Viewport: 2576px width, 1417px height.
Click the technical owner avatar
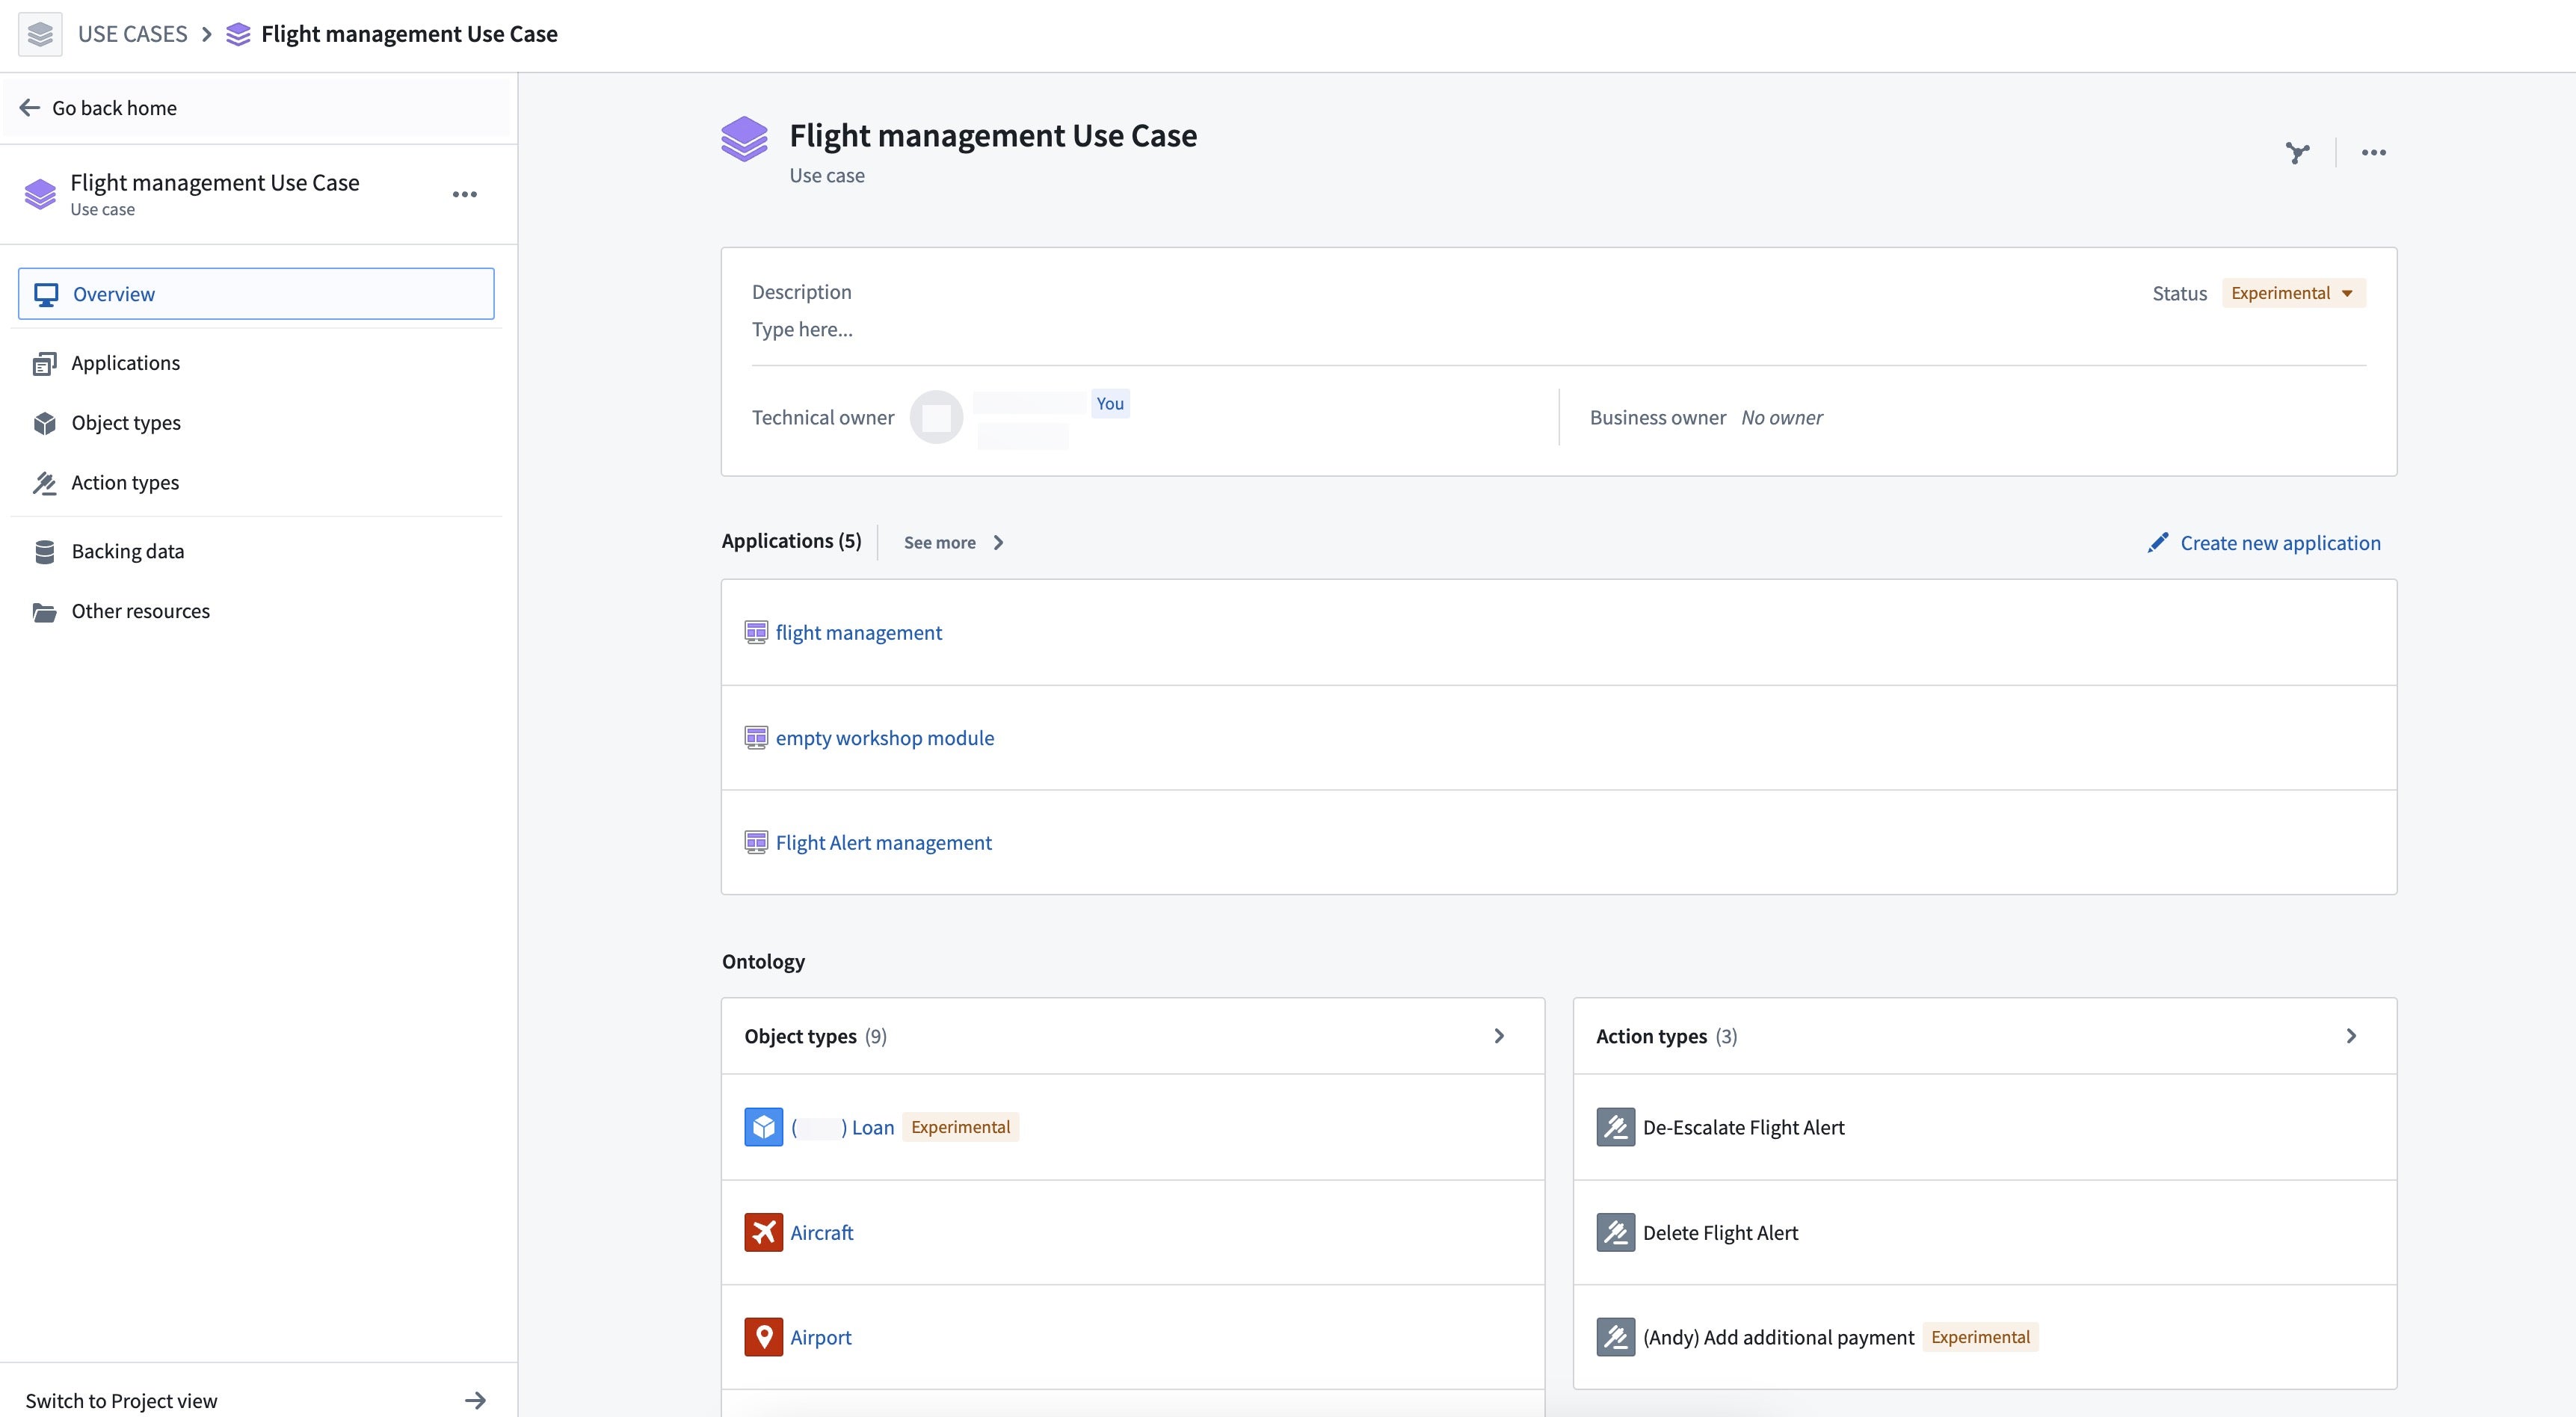[936, 417]
